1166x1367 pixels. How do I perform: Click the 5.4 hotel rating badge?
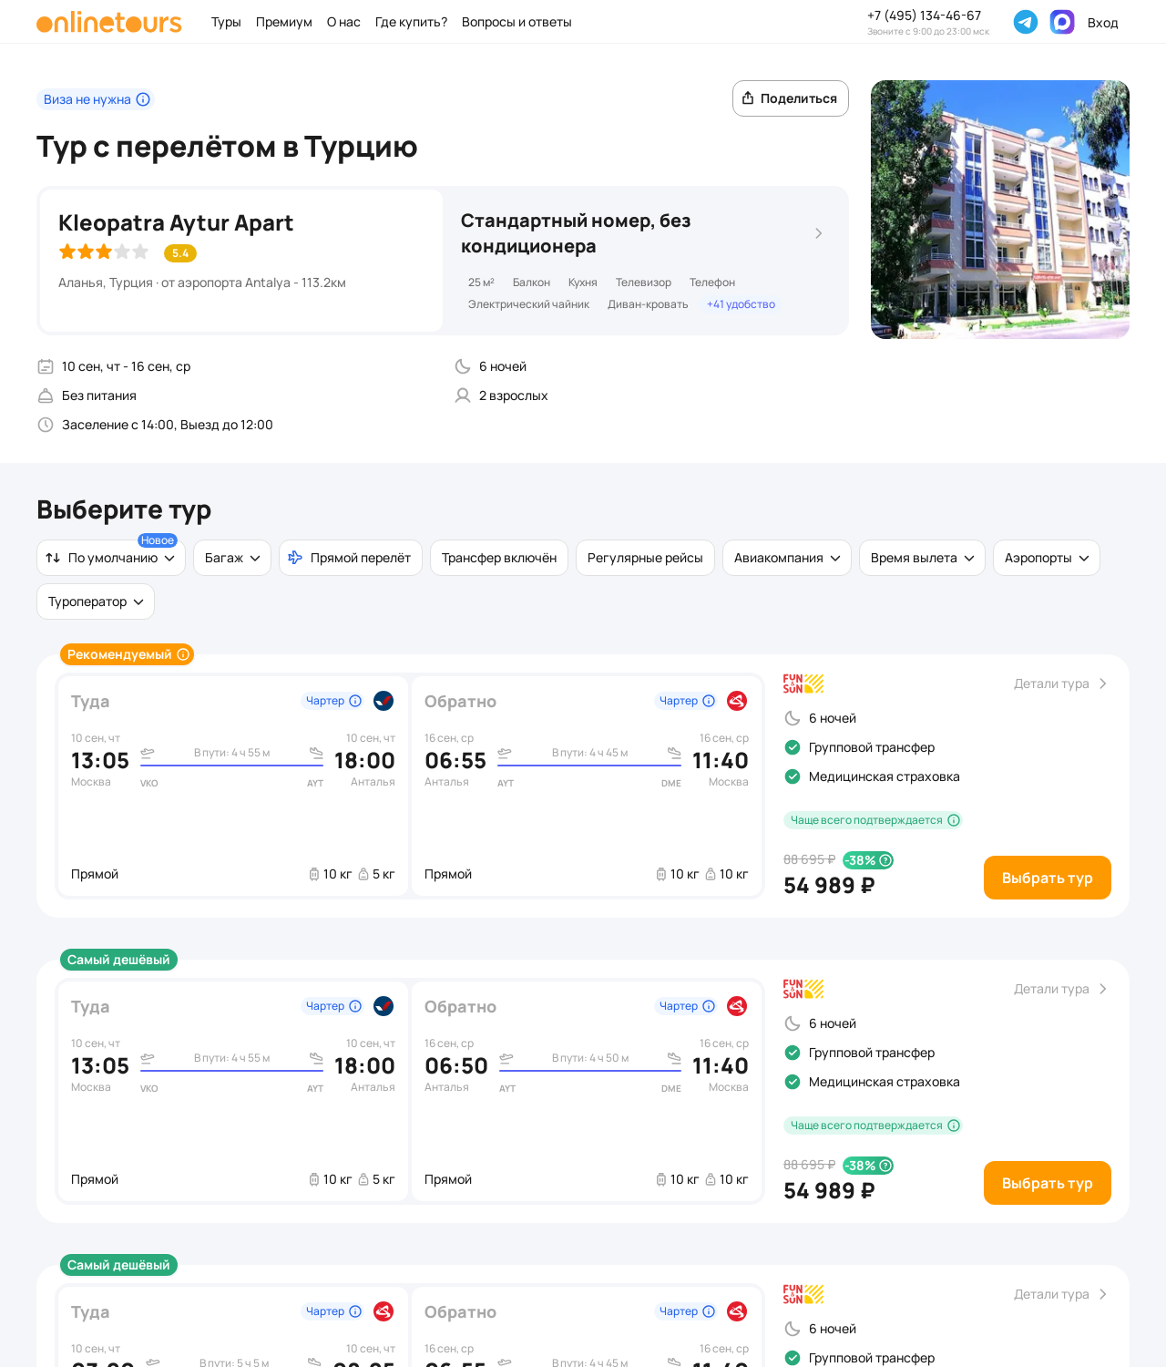pyautogui.click(x=180, y=253)
